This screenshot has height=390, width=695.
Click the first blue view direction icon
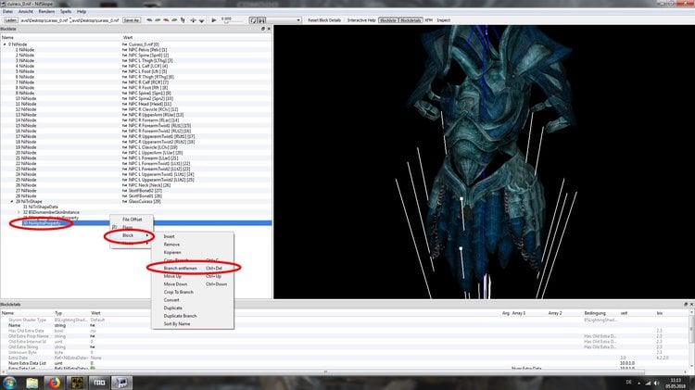(x=149, y=20)
